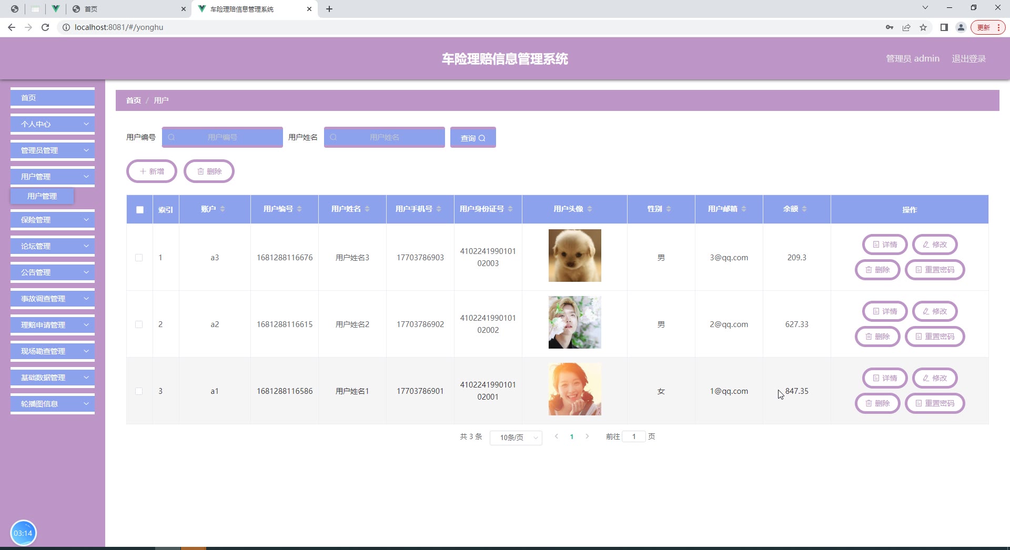
Task: Open the saved passwords key icon
Action: [890, 27]
